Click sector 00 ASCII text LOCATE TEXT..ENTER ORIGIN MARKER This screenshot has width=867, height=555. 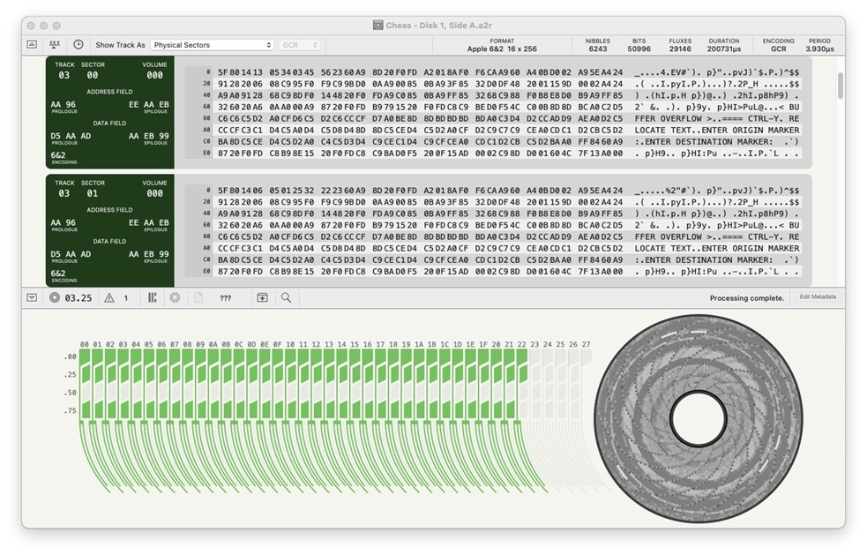(717, 130)
